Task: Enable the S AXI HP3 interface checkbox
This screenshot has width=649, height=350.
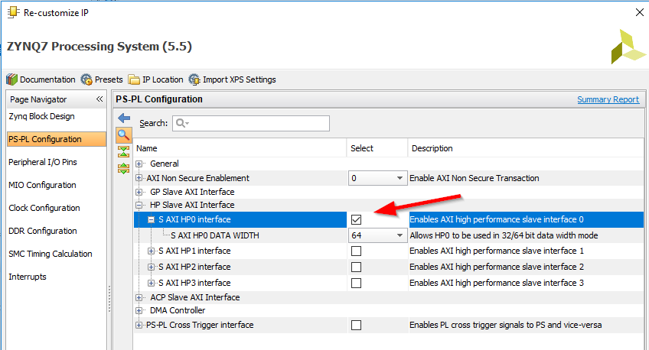Action: click(x=356, y=283)
